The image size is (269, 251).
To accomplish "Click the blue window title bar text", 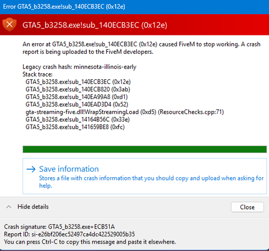I will click(64, 6).
